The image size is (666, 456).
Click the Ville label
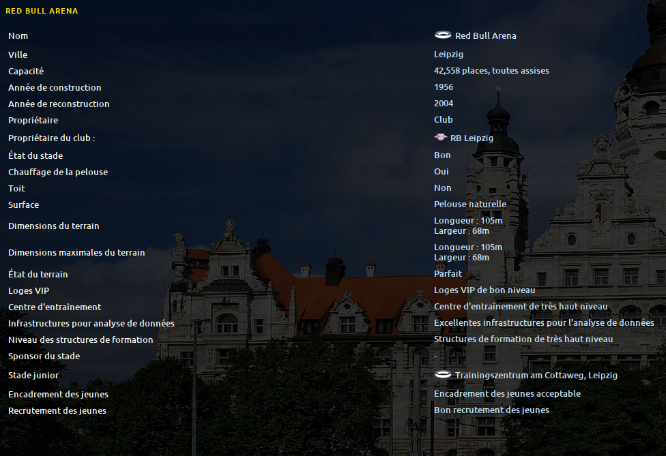point(18,55)
